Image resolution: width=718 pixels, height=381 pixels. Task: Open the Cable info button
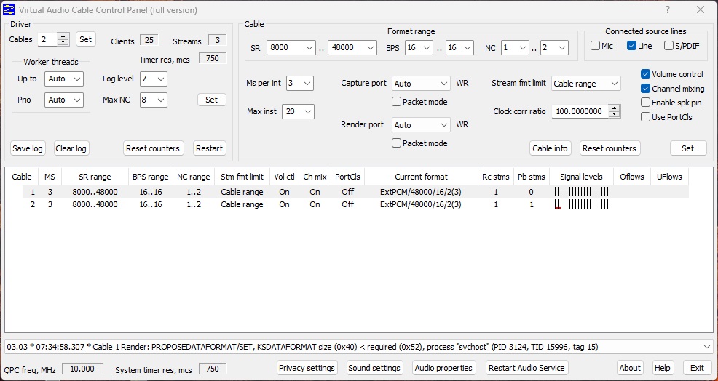[550, 148]
